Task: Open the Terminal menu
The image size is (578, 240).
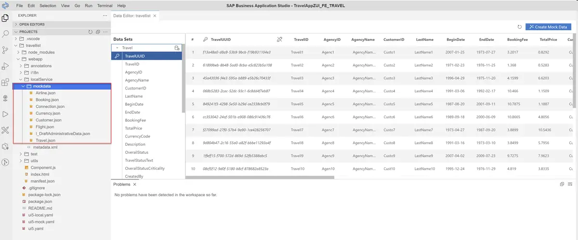Action: (105, 5)
